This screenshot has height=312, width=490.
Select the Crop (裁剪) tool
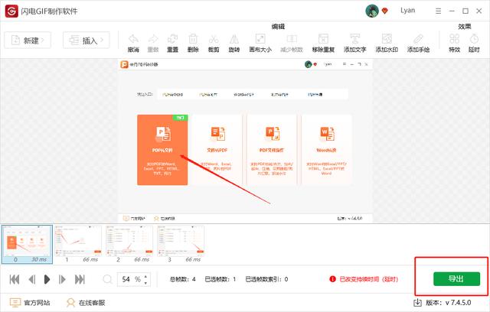click(214, 41)
